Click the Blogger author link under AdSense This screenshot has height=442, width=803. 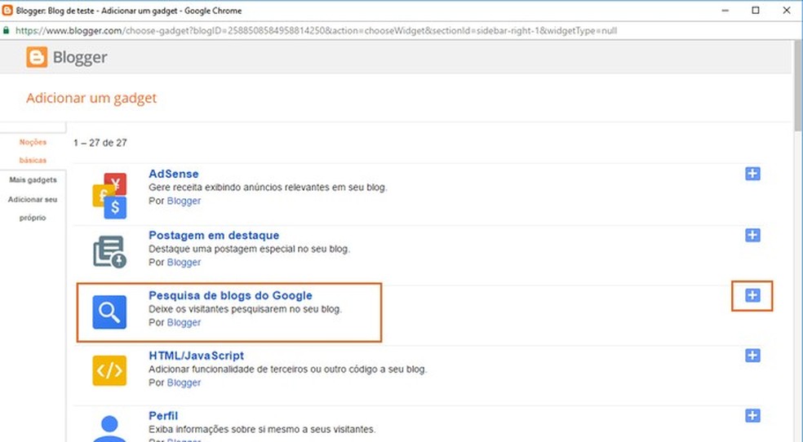click(184, 201)
